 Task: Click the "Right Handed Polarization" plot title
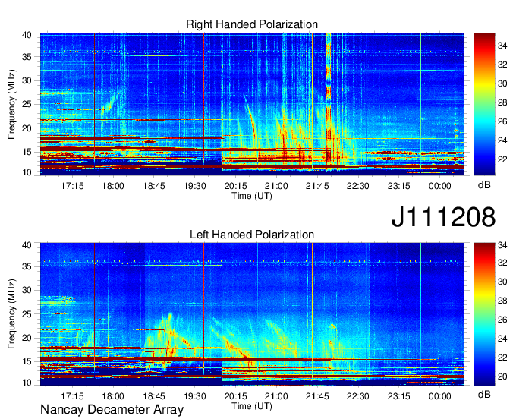click(252, 24)
